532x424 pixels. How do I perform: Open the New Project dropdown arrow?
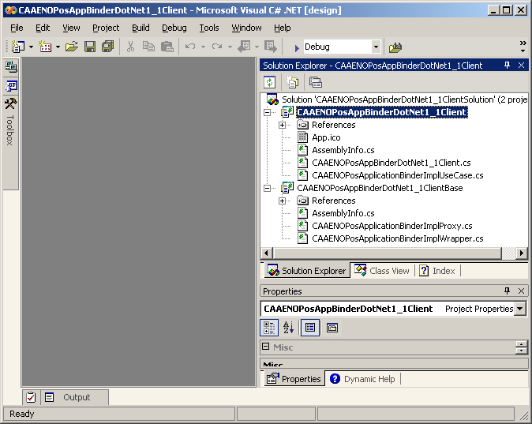tap(32, 47)
